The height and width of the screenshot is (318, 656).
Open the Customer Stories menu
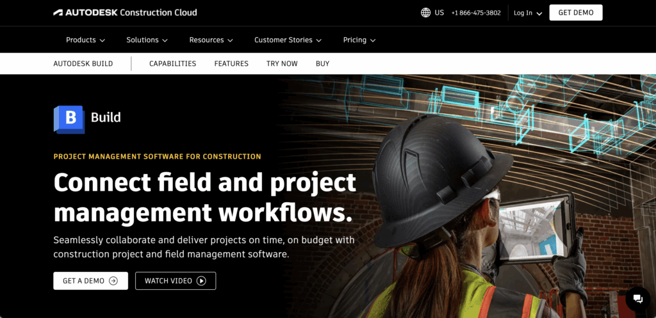(288, 40)
